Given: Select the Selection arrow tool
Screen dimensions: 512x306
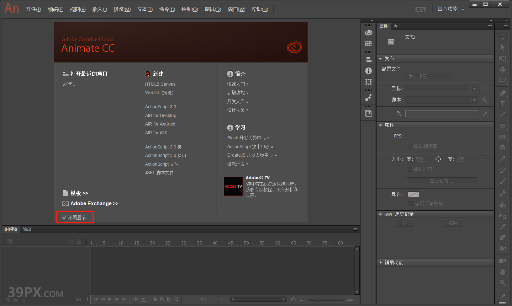Looking at the screenshot, I should 503,36.
